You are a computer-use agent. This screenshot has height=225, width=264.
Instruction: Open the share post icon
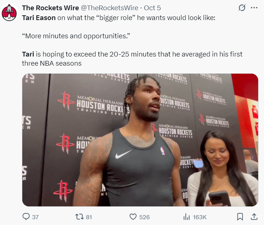click(254, 217)
